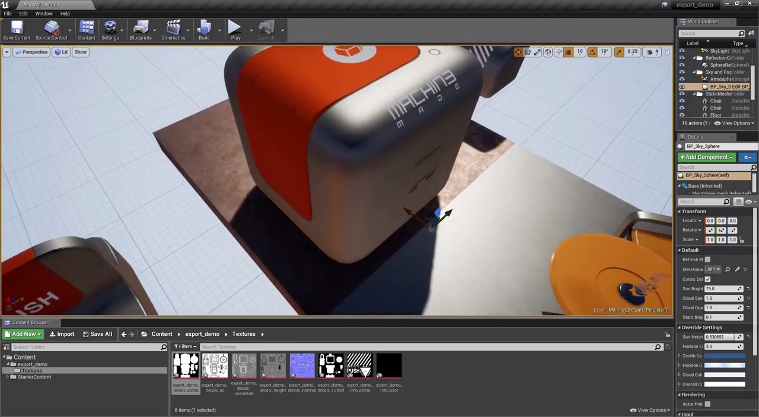Image resolution: width=759 pixels, height=417 pixels.
Task: Click the details property matrix grid icon
Action: pyautogui.click(x=738, y=202)
